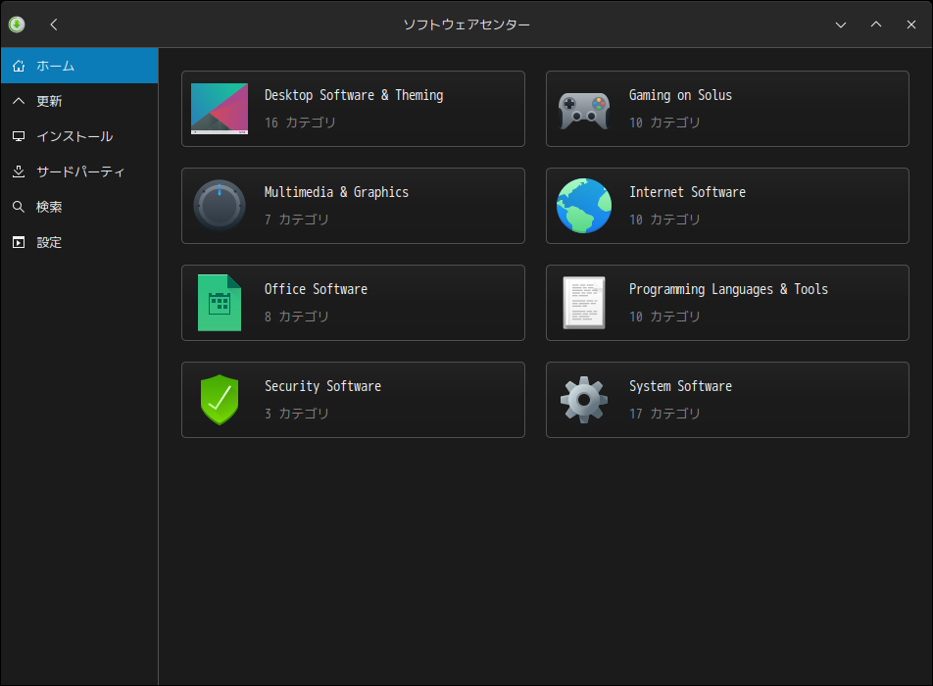The image size is (933, 686).
Task: Click the 設定 settings icon in sidebar
Action: click(19, 242)
